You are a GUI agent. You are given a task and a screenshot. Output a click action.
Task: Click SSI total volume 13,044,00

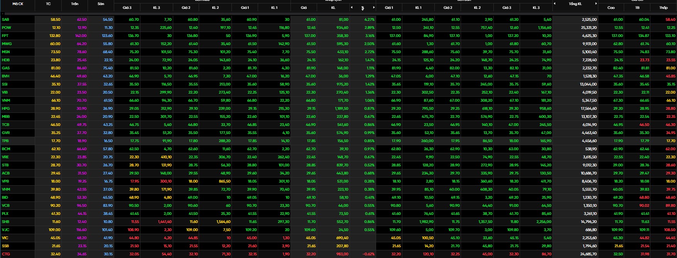click(589, 84)
